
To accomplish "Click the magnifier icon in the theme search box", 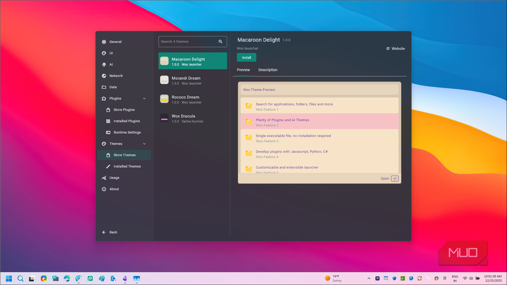I will coord(220,41).
